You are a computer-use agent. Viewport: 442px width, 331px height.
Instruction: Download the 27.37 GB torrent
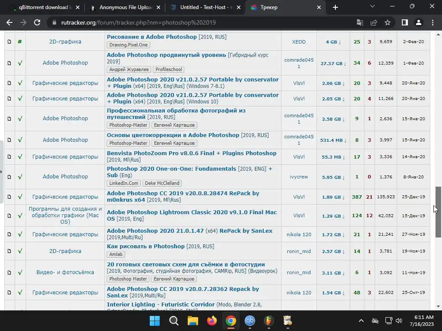(333, 63)
